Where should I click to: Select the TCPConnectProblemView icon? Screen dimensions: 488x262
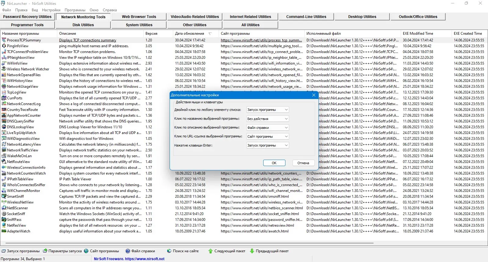[4, 51]
